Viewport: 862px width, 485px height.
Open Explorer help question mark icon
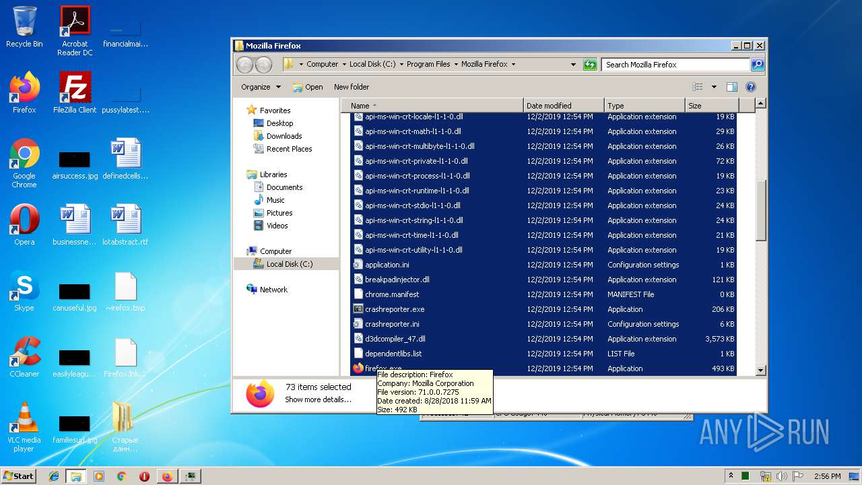coord(751,87)
